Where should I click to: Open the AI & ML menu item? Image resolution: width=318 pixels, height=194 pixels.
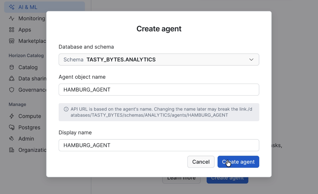click(x=44, y=7)
